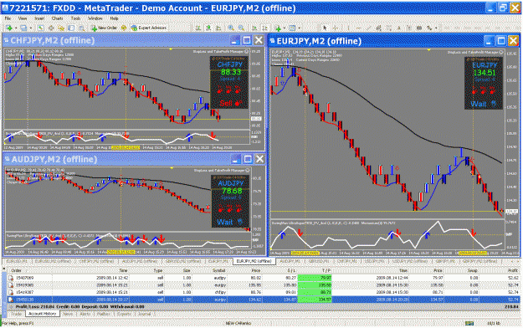Open the Indicators list icon
This screenshot has width=523, height=328.
[x=278, y=28]
